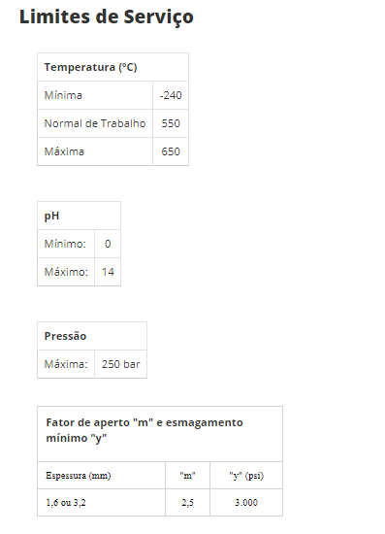Viewport: 385px width, 534px height.
Task: Click the Normal de Trabalho row label
Action: point(95,123)
